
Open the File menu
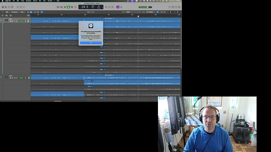coord(14,1)
